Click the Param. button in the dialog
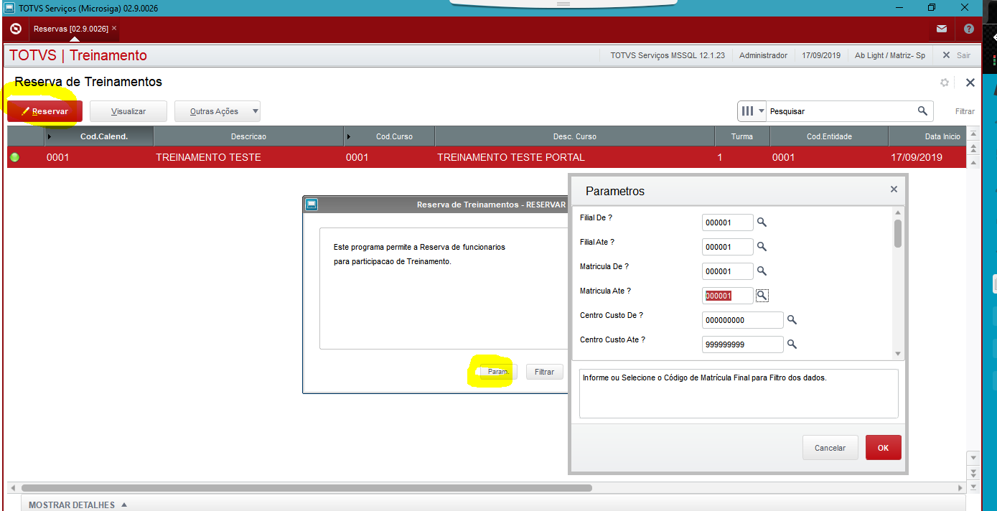Image resolution: width=997 pixels, height=511 pixels. pos(498,372)
